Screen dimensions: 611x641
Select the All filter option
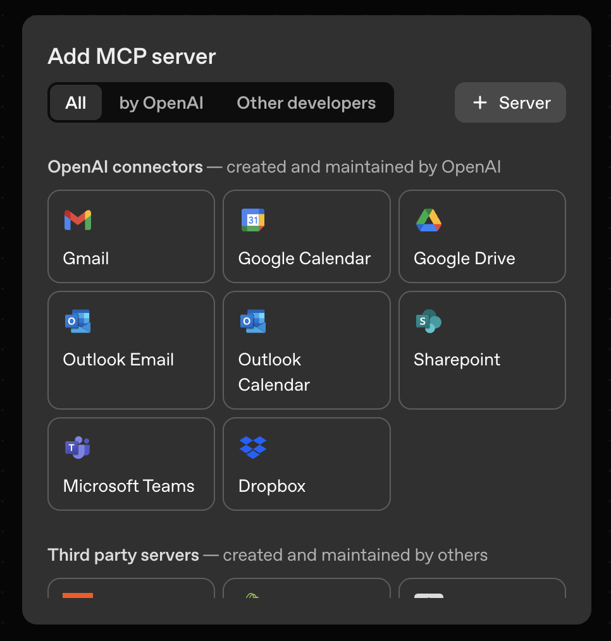click(75, 102)
